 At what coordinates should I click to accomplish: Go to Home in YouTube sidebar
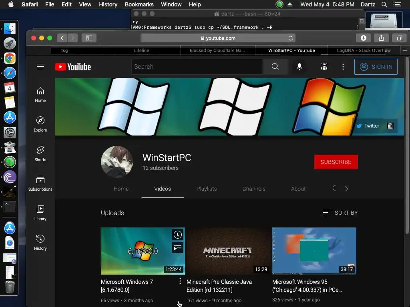click(x=40, y=94)
